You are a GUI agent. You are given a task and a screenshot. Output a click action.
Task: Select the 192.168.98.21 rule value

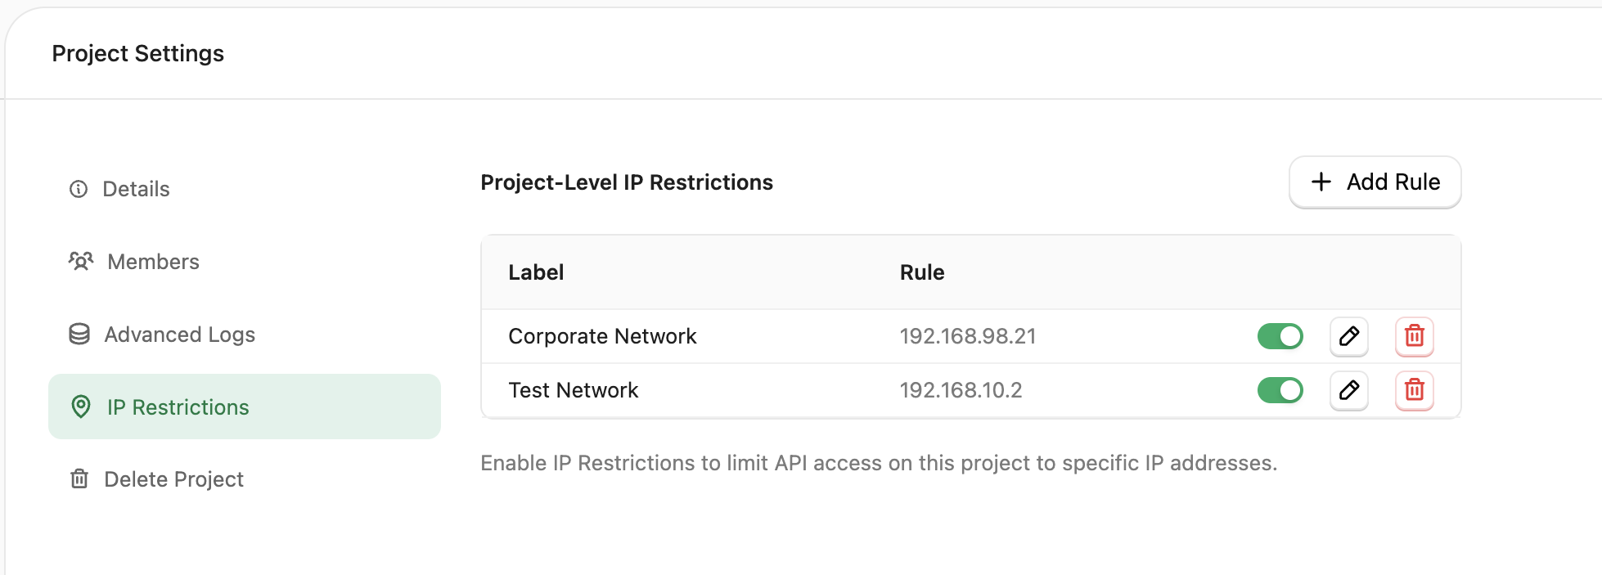point(968,336)
